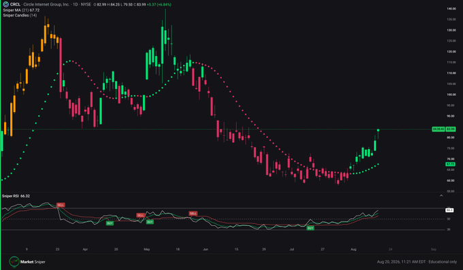Collapse the Sniper RSI pane chevron

441,196
